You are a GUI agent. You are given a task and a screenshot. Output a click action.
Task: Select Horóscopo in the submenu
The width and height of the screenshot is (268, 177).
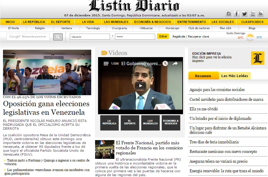(x=172, y=28)
